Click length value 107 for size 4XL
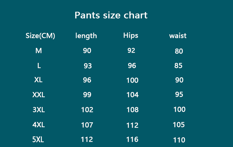The width and height of the screenshot is (233, 147). (87, 125)
